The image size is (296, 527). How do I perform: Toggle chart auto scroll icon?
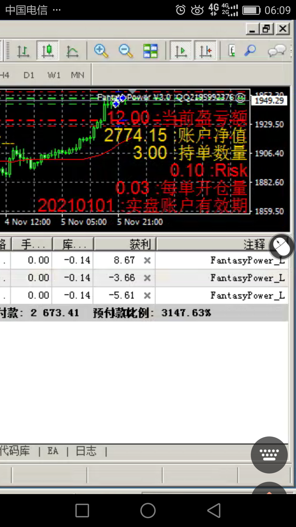[x=181, y=51]
